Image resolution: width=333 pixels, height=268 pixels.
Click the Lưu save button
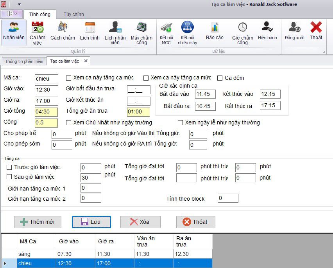coord(91,222)
